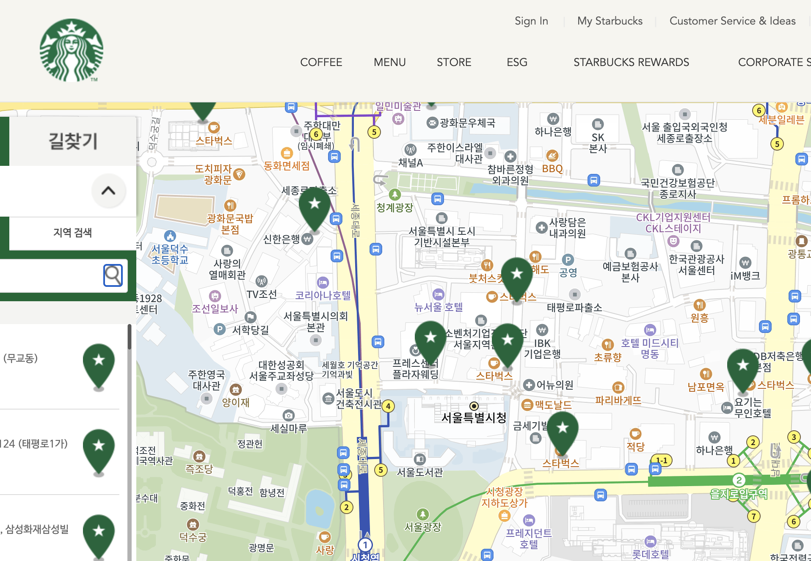Click the 서울특별시청 map label
Screen dimensions: 811x561
click(x=474, y=418)
